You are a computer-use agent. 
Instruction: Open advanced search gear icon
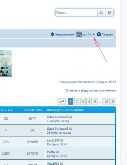(109, 13)
